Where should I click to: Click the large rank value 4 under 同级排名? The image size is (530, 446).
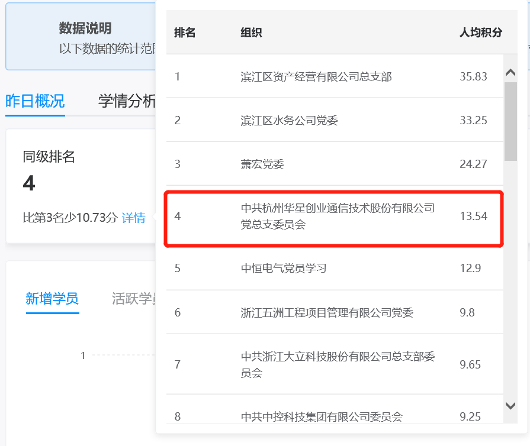click(x=29, y=183)
